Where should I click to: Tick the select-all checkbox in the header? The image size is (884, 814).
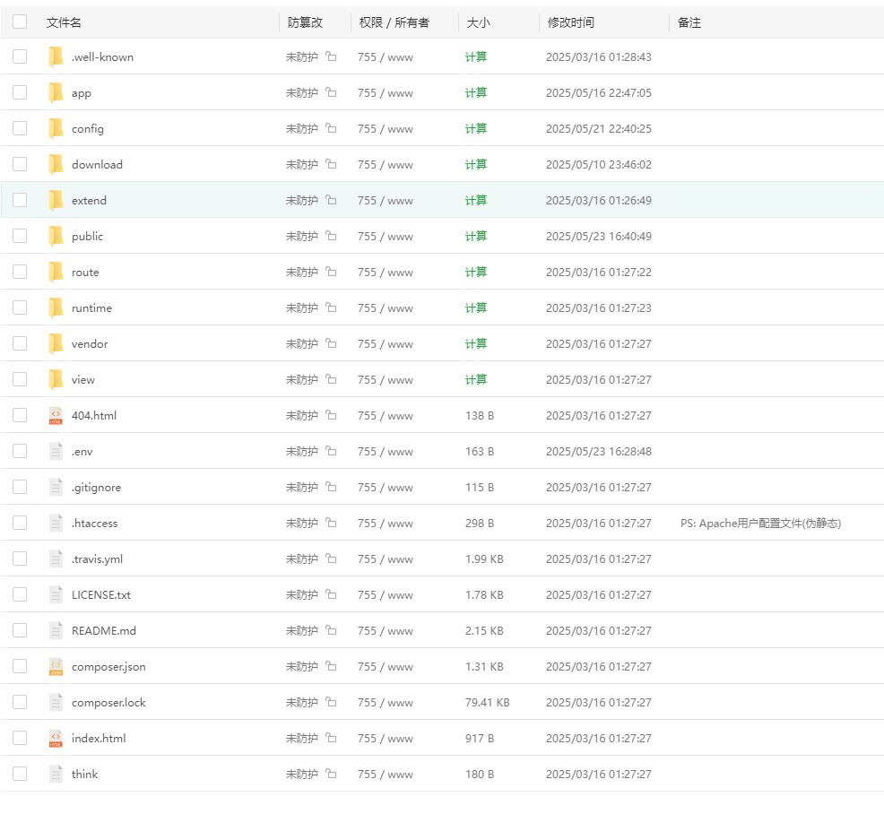coord(20,22)
